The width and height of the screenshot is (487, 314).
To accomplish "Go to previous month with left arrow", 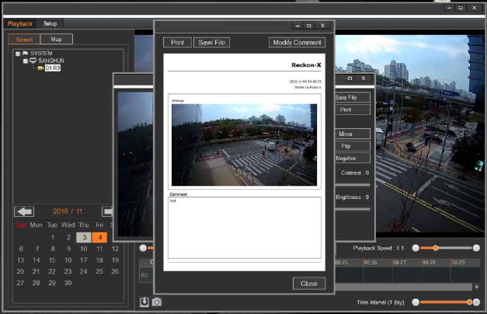I will [x=24, y=211].
